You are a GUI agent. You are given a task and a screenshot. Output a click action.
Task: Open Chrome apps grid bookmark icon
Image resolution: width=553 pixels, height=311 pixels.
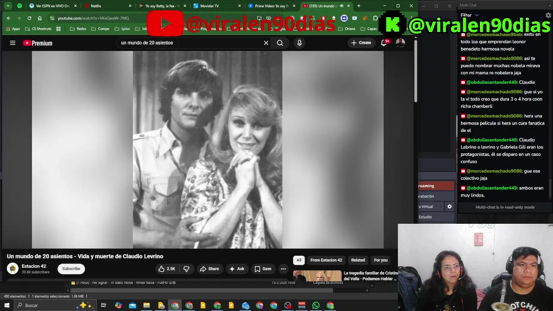point(58,29)
